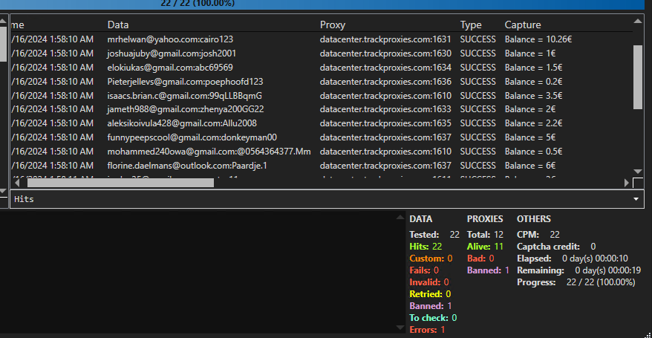
Task: Click SUCCESS in the Balance = 6€ row
Action: pyautogui.click(x=477, y=166)
